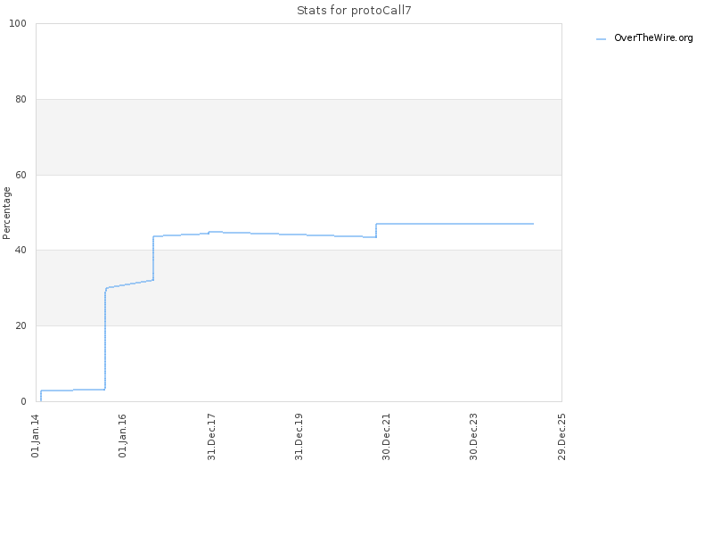Viewport: 713px width, 535px height.
Task: Select the 01.Jan.14 x-axis date label
Action: [x=36, y=436]
